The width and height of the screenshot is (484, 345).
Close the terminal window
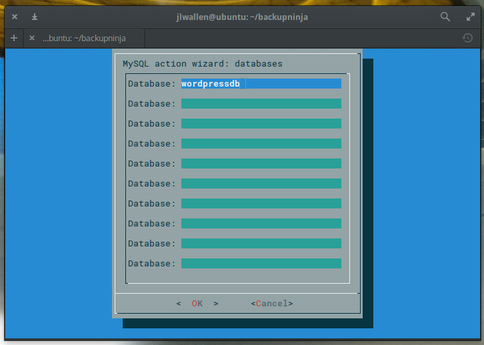coord(15,17)
